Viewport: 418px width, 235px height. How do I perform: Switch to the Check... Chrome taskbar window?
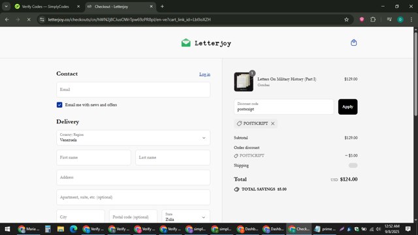[299, 229]
